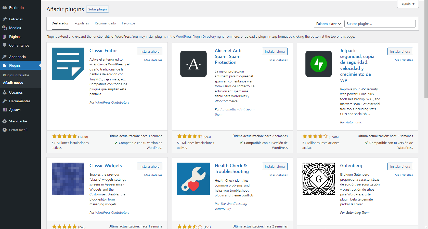Image resolution: width=428 pixels, height=229 pixels.
Task: Click the Apariencia brush icon
Action: (5, 57)
